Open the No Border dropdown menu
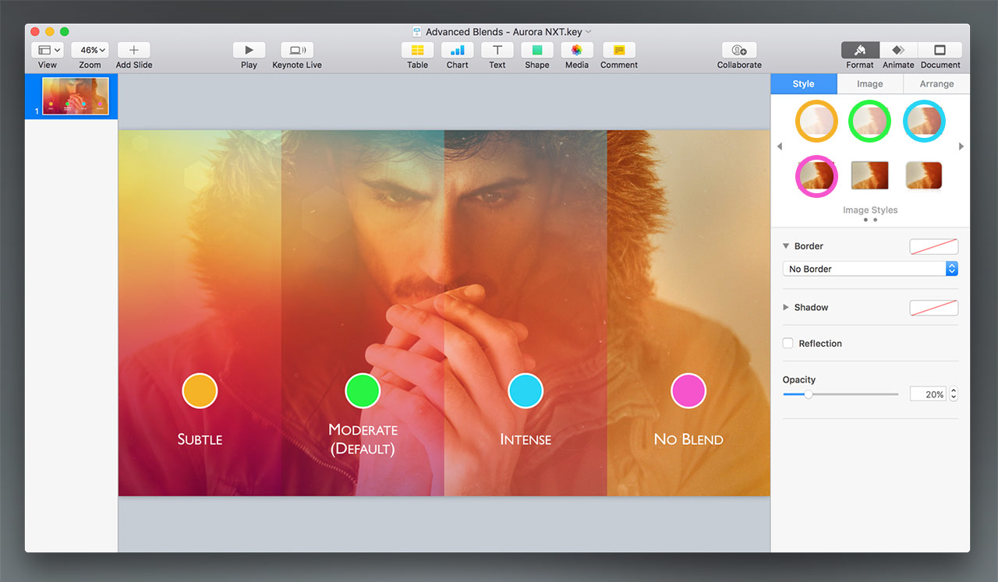This screenshot has height=582, width=998. 869,269
